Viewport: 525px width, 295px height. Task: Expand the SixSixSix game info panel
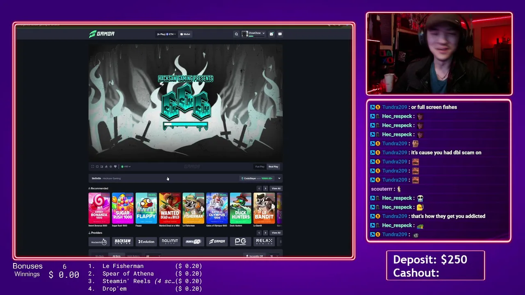(x=279, y=178)
